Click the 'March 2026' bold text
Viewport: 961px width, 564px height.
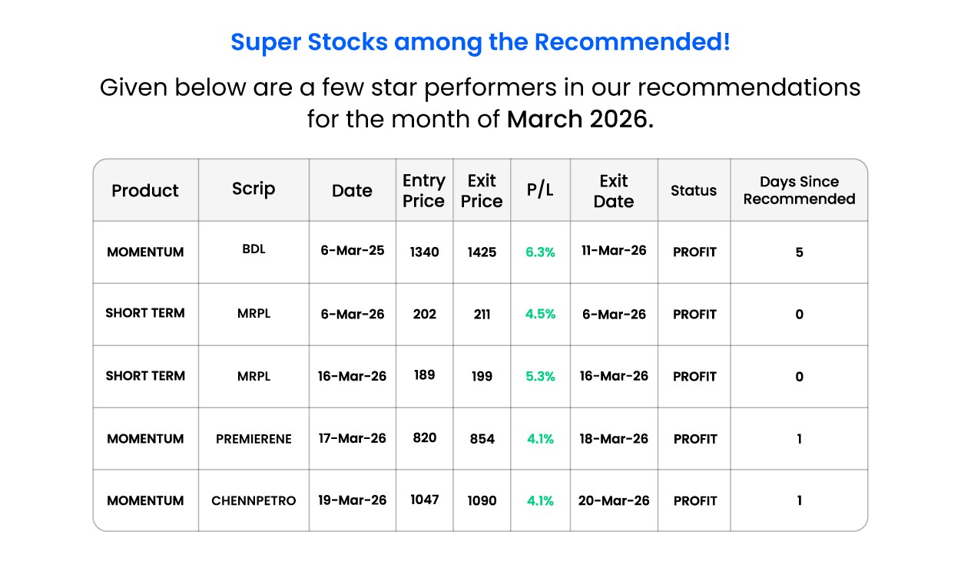580,120
